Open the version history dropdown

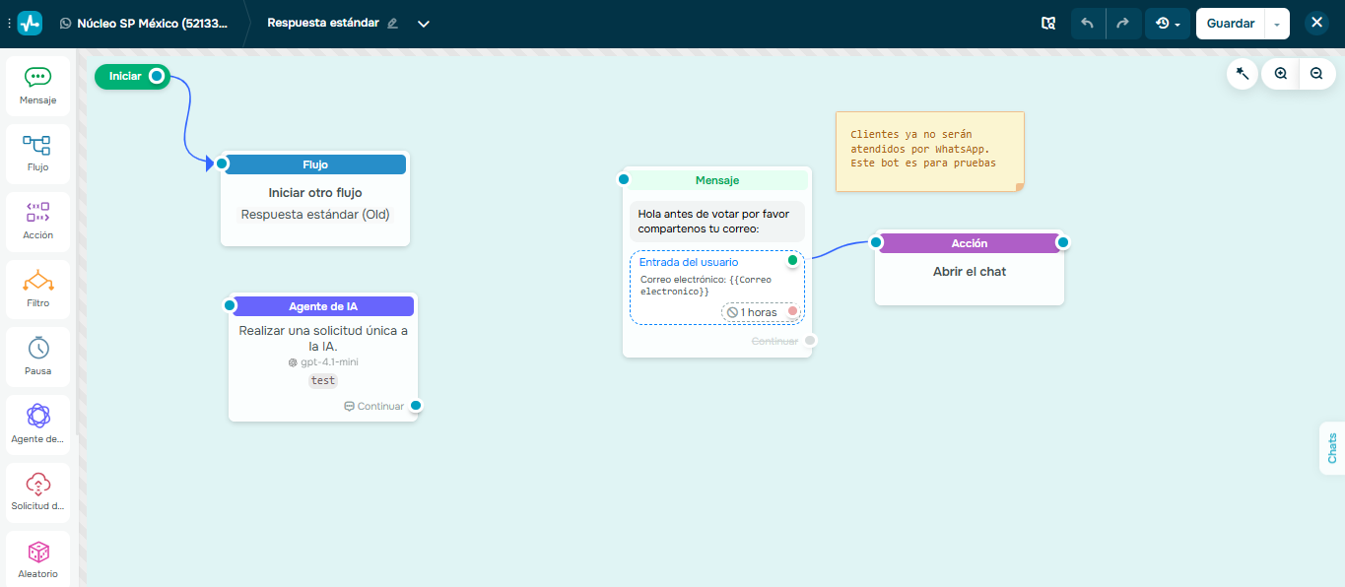[x=1168, y=24]
